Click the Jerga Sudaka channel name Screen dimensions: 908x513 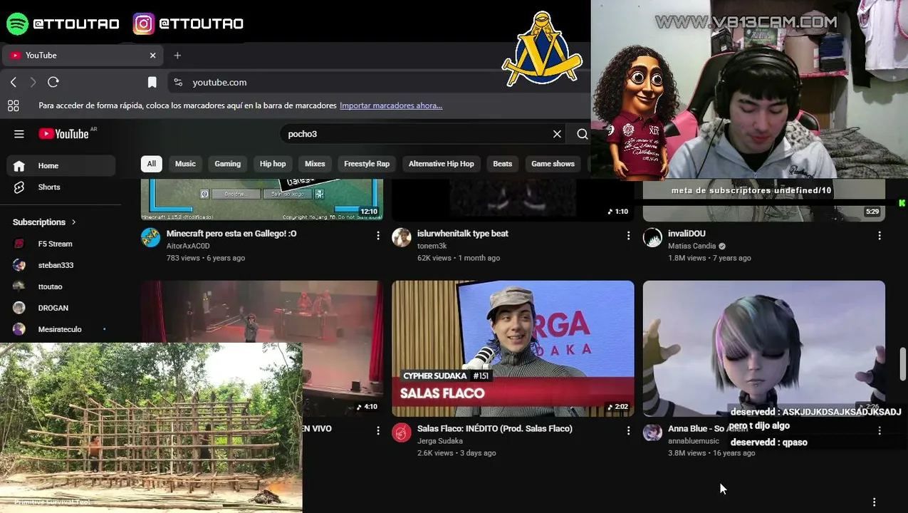click(440, 441)
